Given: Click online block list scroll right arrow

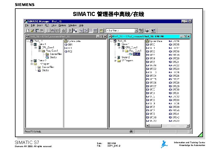Looking at the screenshot, I should coord(188,126).
